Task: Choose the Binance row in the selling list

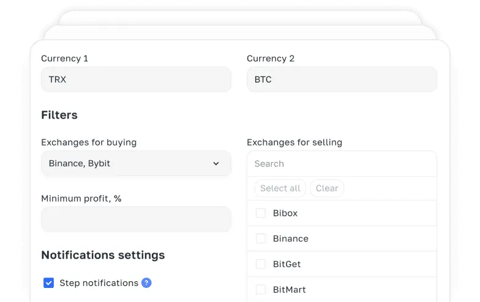Action: point(291,238)
